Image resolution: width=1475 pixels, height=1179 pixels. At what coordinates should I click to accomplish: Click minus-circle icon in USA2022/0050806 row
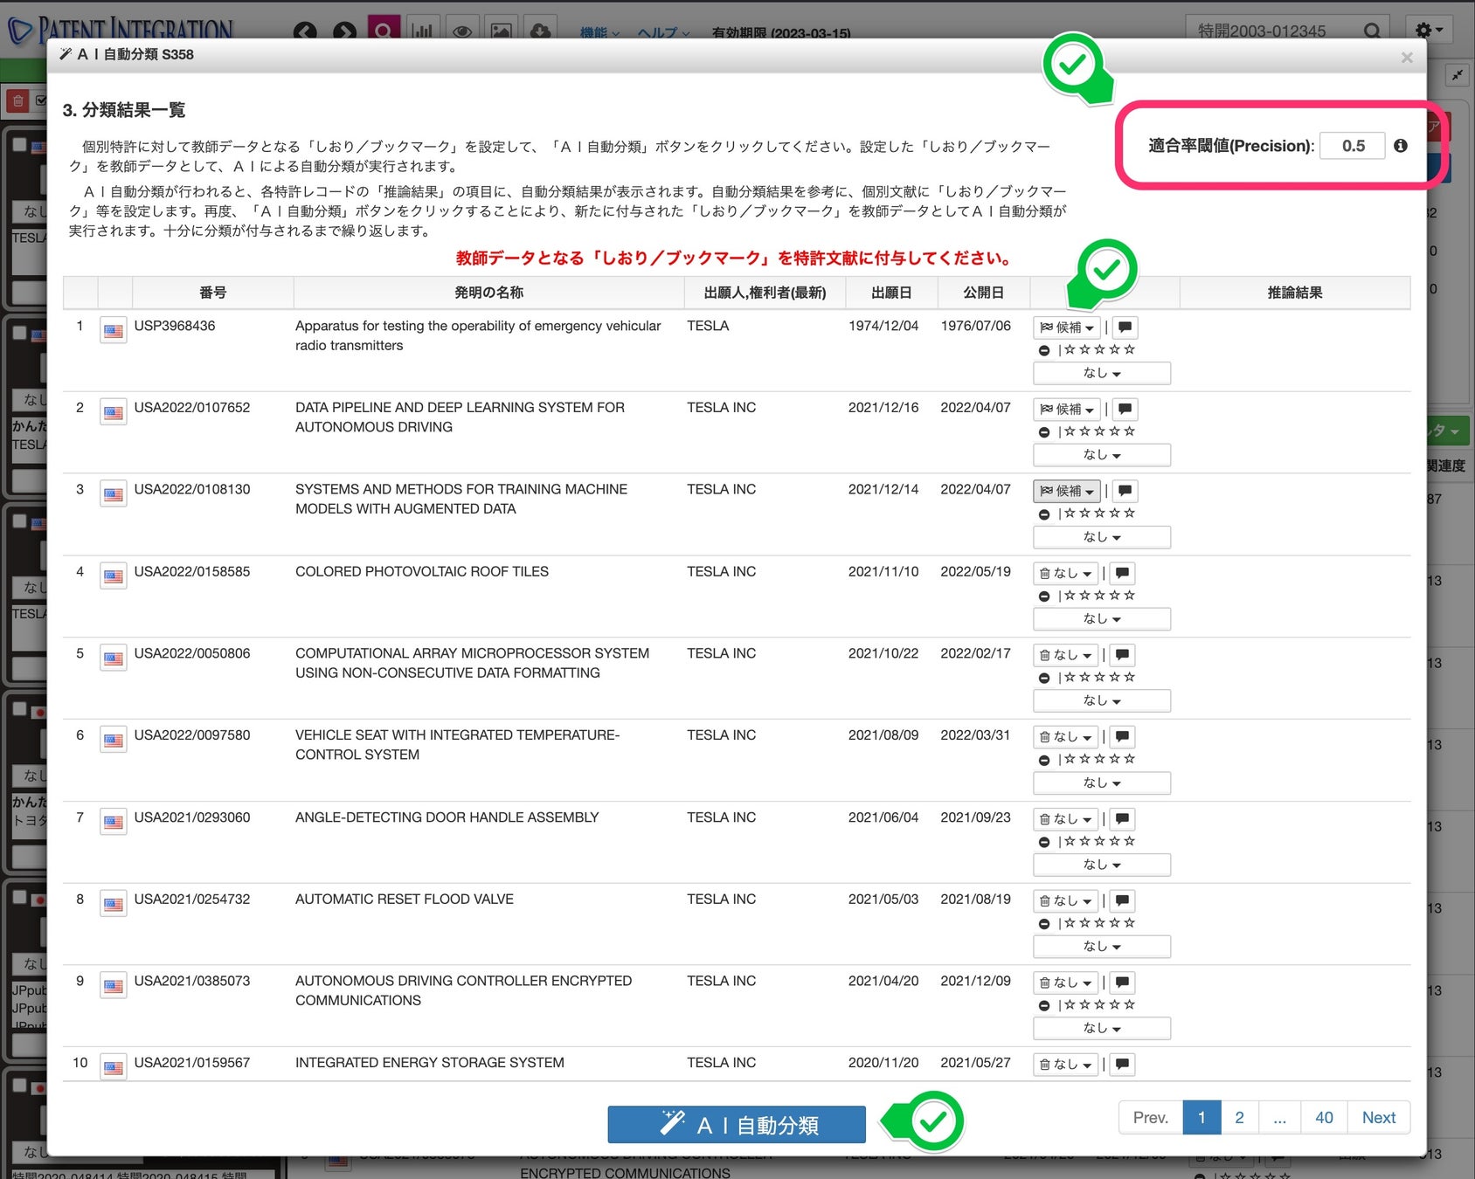1044,679
